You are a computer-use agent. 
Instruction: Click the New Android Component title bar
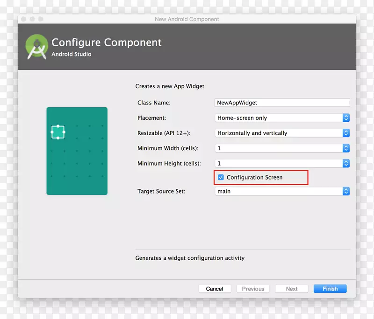(187, 19)
